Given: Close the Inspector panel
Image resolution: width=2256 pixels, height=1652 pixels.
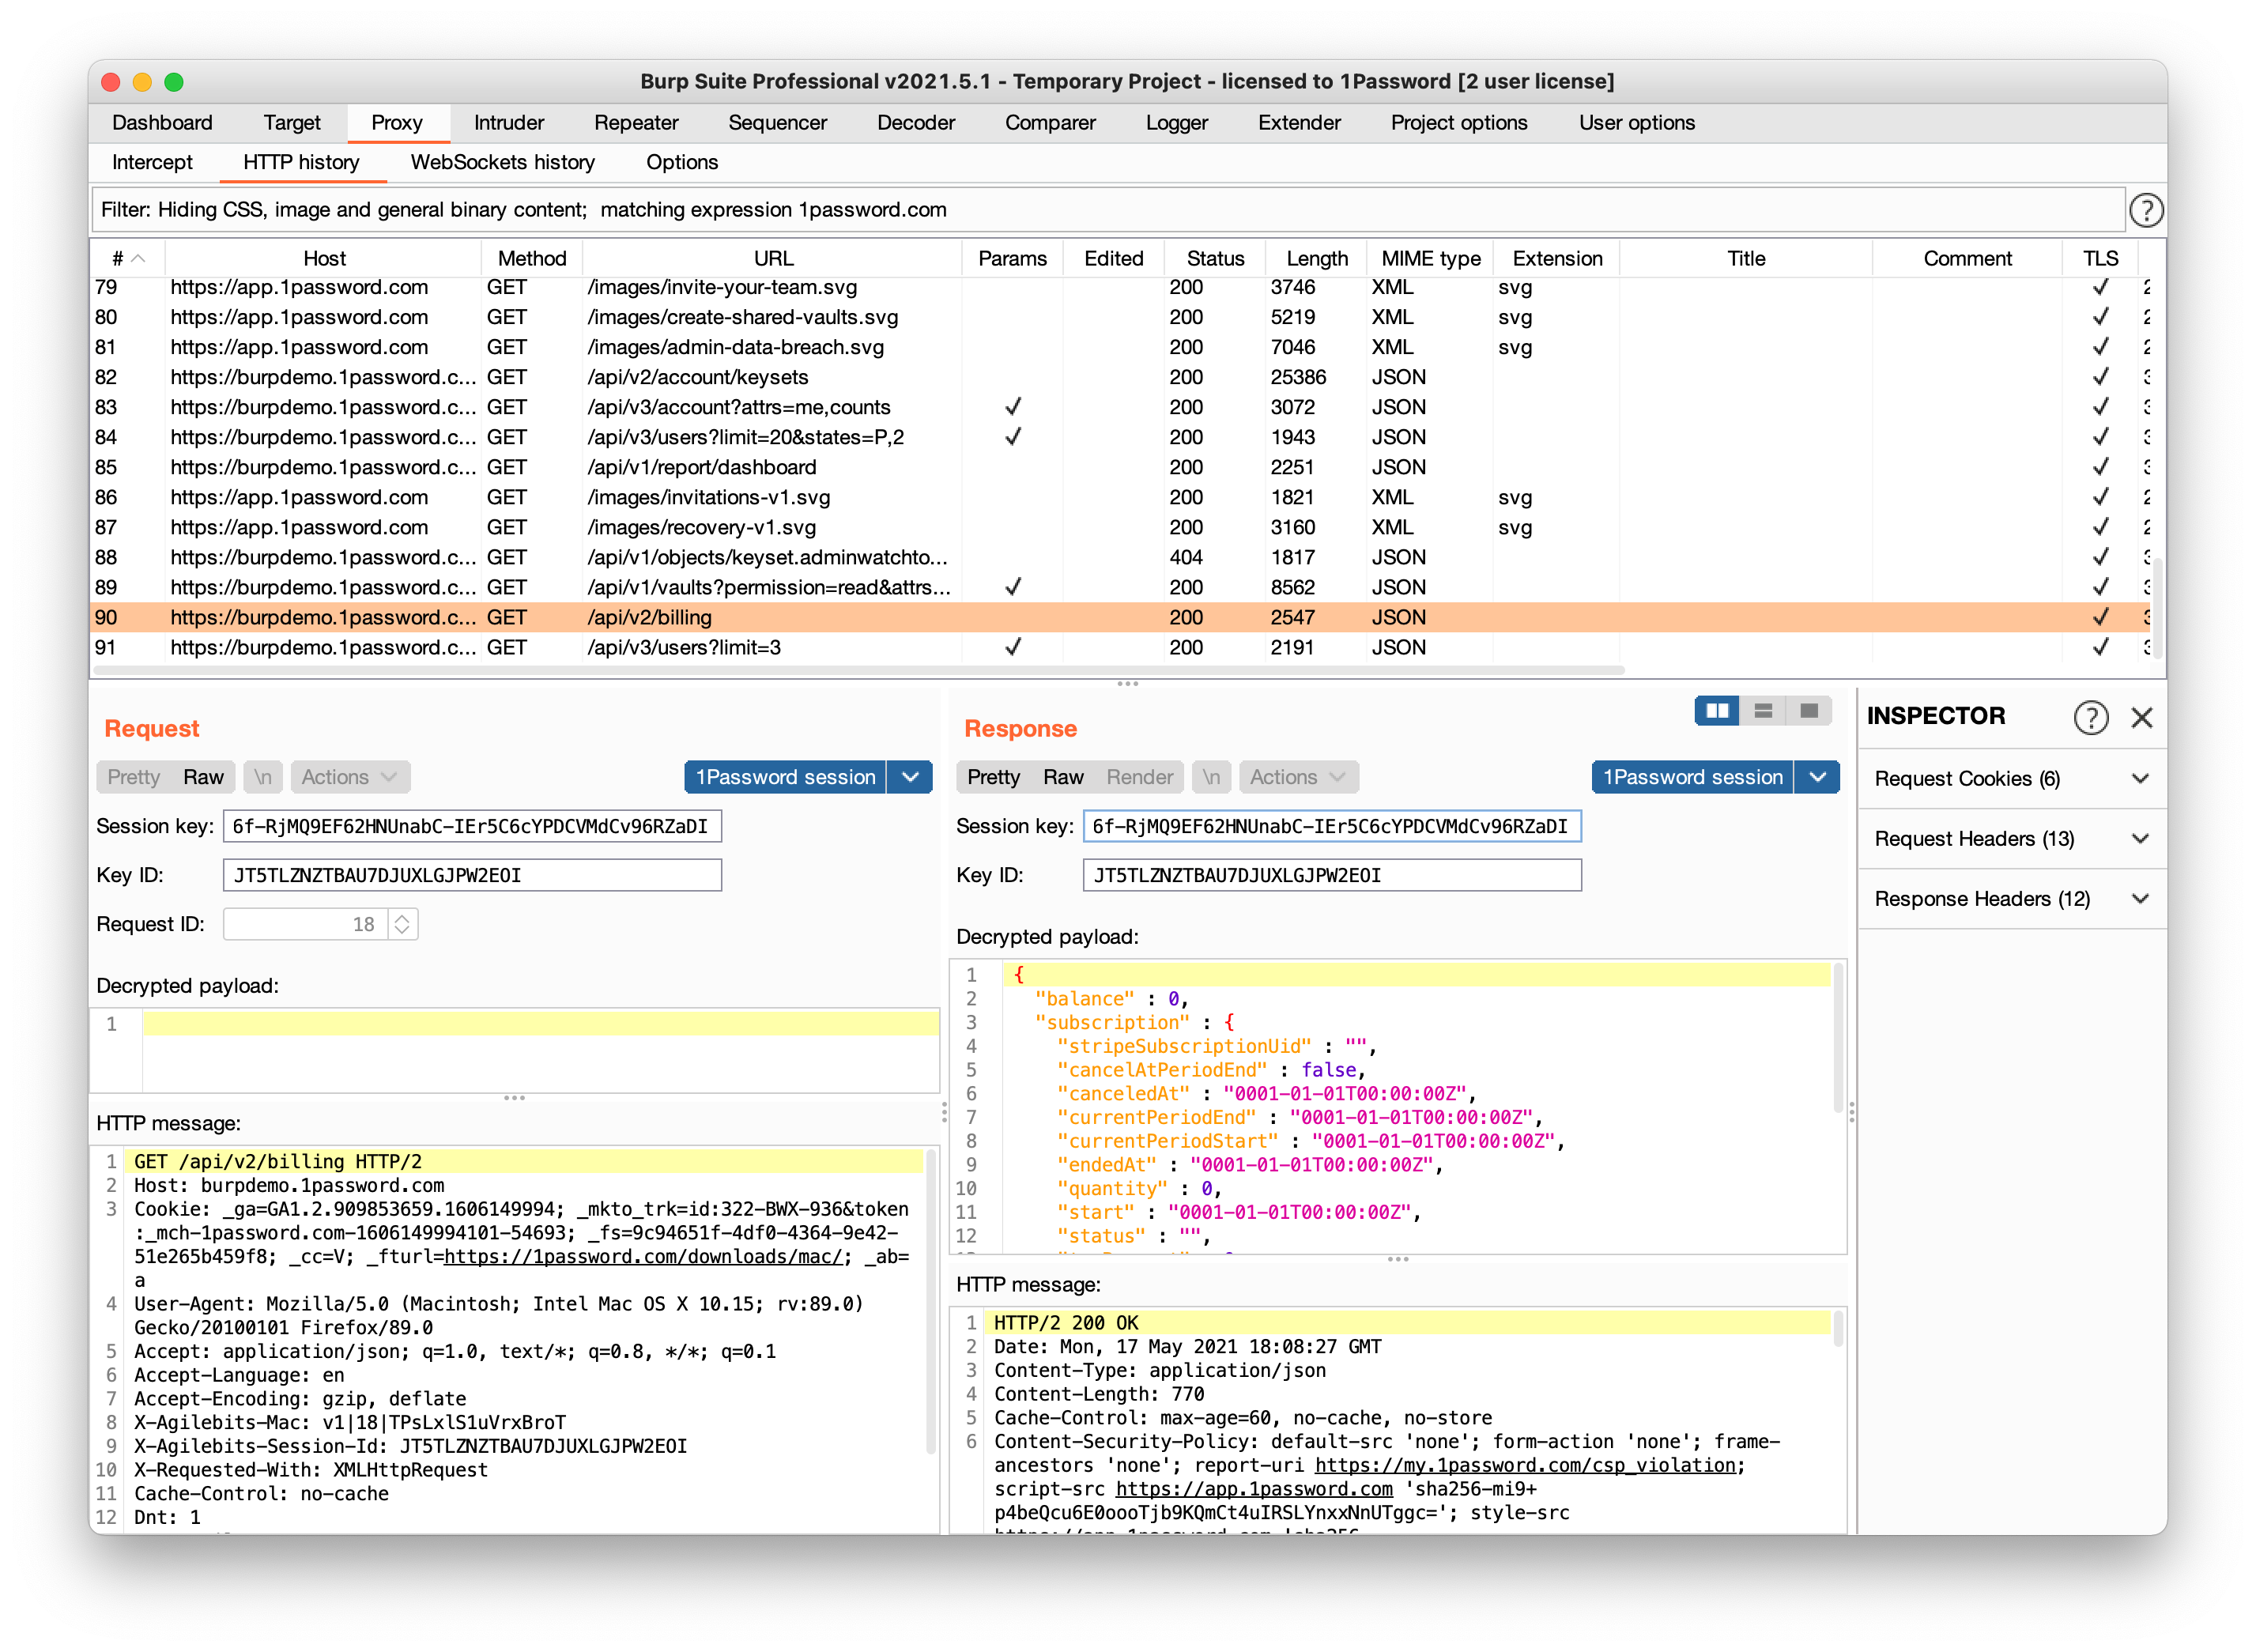Looking at the screenshot, I should pyautogui.click(x=2141, y=717).
